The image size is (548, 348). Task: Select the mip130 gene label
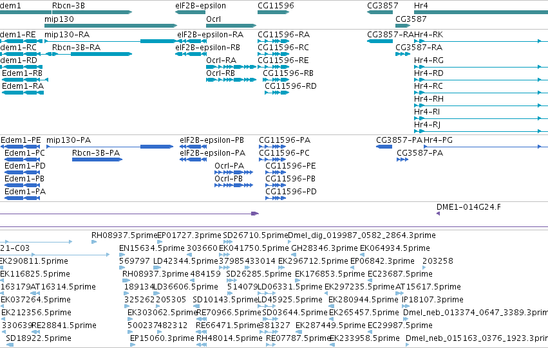(59, 19)
